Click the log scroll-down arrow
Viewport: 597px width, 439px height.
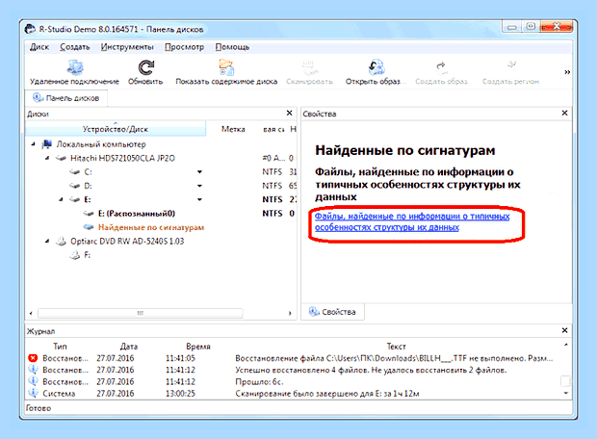(566, 393)
